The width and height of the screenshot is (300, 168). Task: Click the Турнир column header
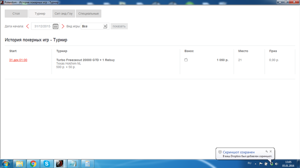tap(62, 51)
